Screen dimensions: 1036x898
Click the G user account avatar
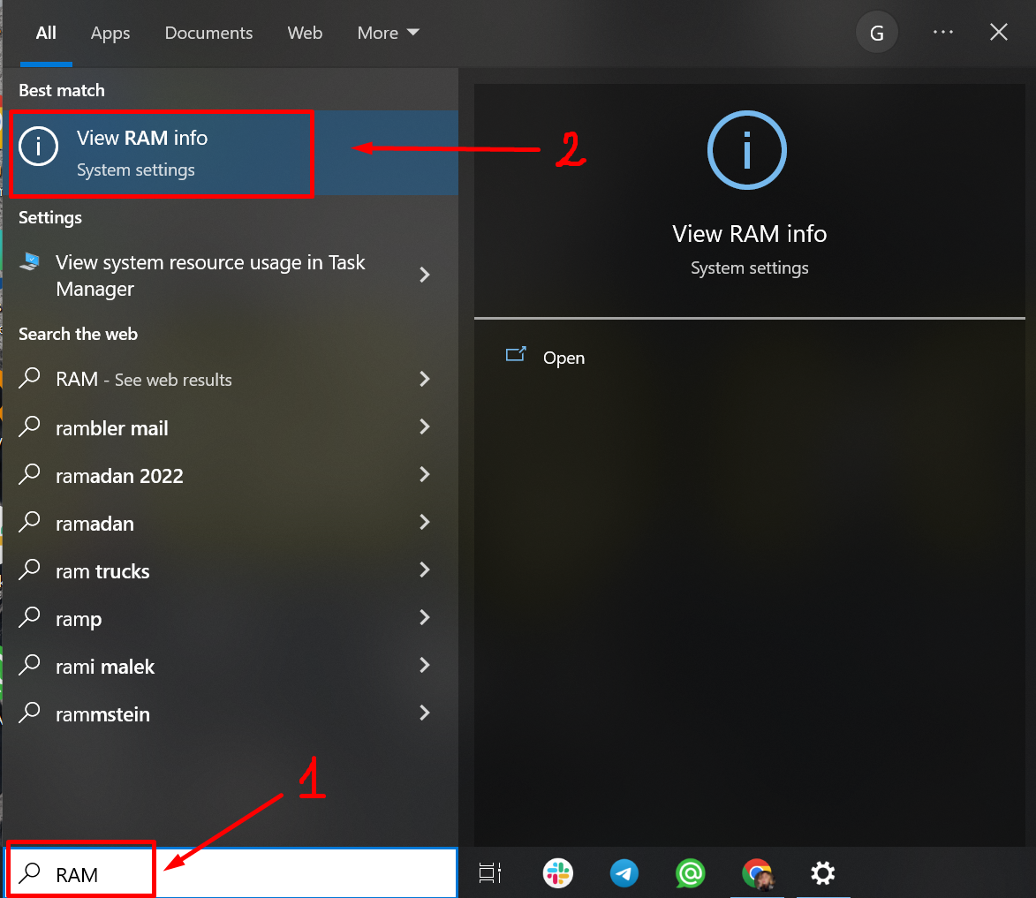pos(876,34)
